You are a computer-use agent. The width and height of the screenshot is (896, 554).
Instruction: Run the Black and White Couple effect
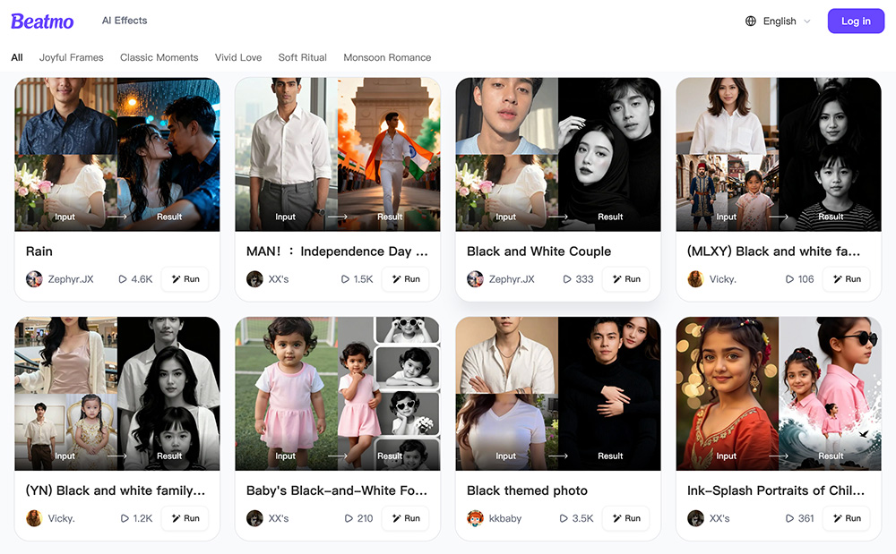tap(626, 279)
